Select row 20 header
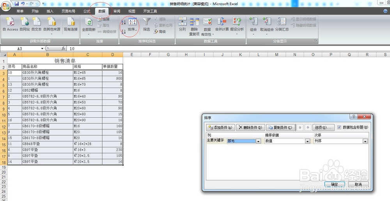This screenshot has height=201, width=390. [4, 172]
